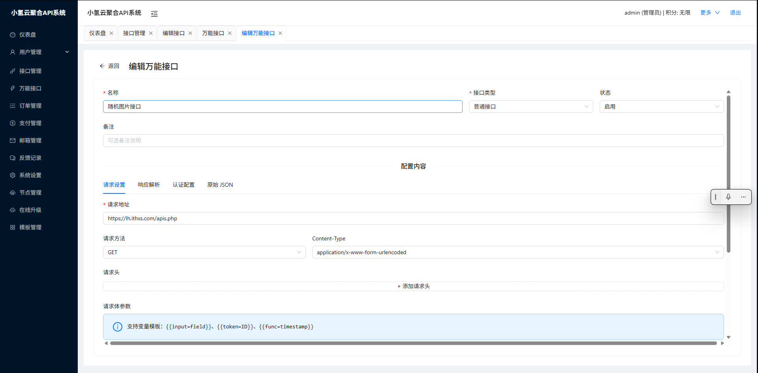Click the 支付管理 payment icon
Image resolution: width=758 pixels, height=373 pixels.
13,123
